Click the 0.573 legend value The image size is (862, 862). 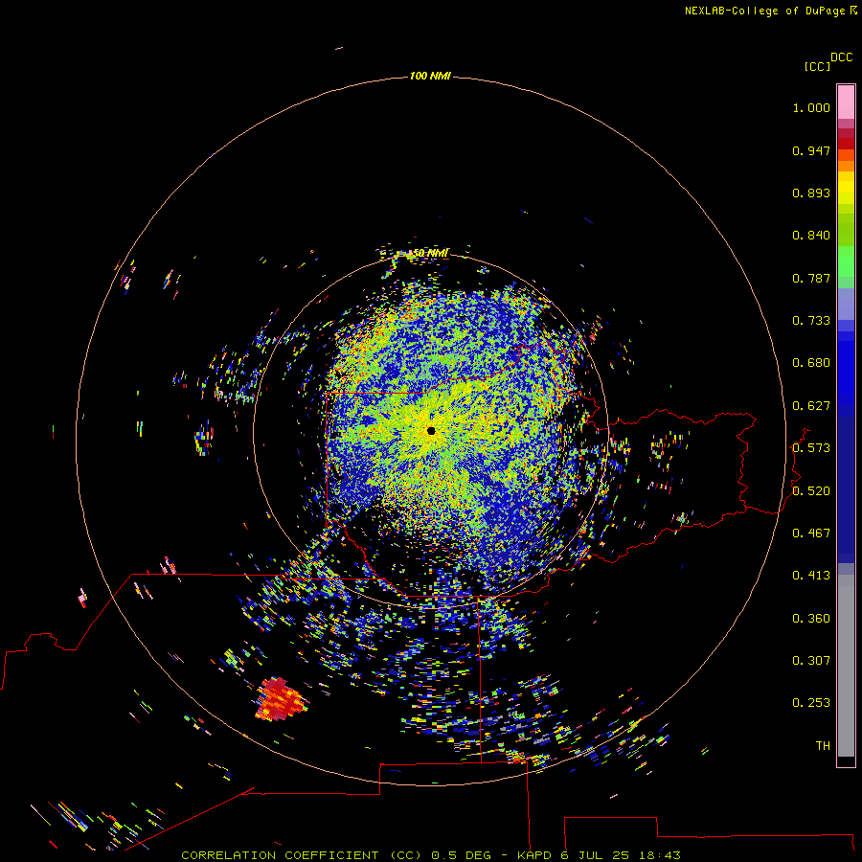(811, 448)
